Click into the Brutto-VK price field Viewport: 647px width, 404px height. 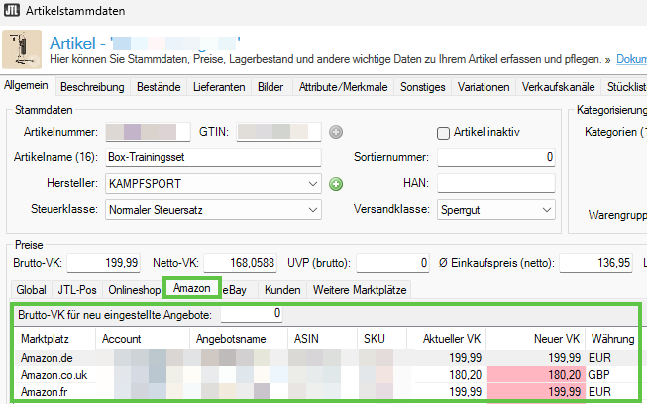click(x=104, y=262)
